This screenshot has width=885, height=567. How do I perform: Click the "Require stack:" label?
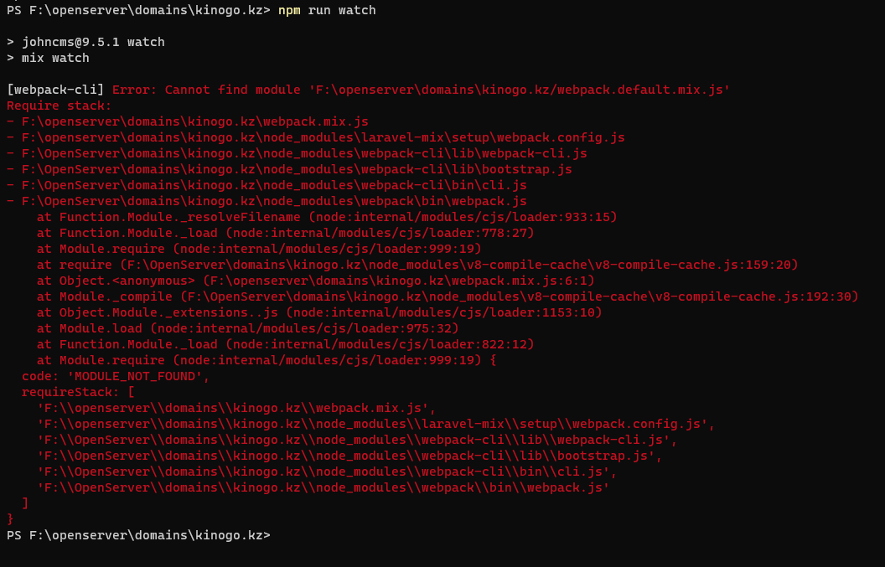59,106
